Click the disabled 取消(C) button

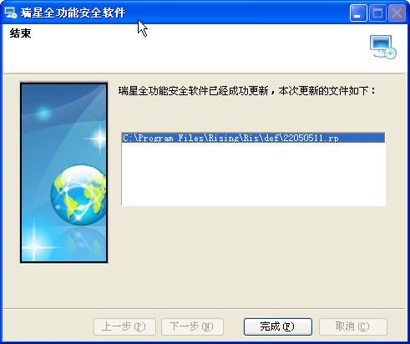(x=353, y=326)
